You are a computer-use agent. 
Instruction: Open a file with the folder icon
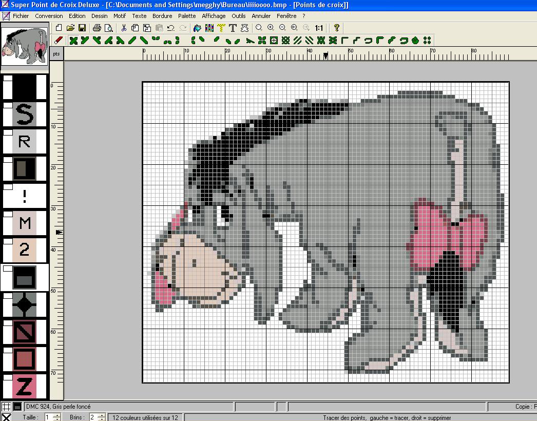coord(70,28)
